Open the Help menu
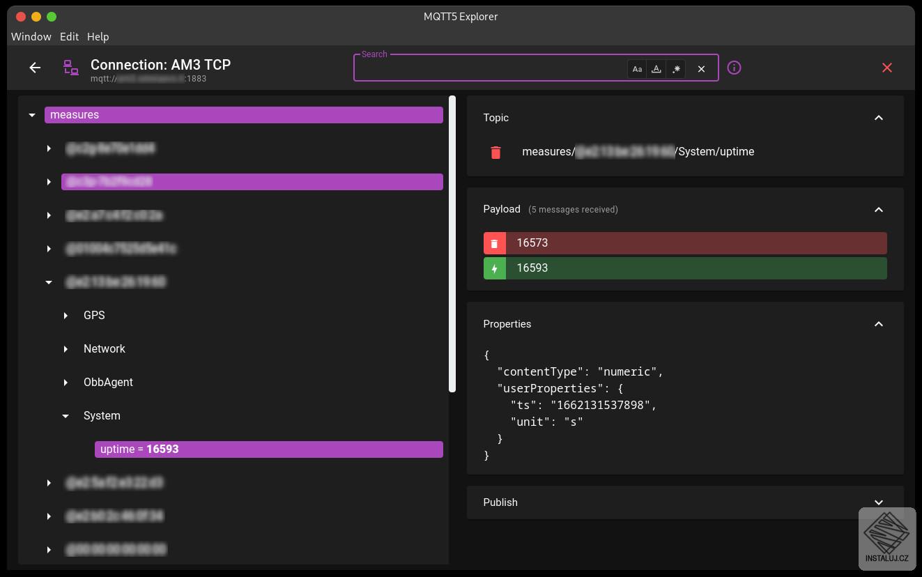This screenshot has height=577, width=922. [x=98, y=36]
